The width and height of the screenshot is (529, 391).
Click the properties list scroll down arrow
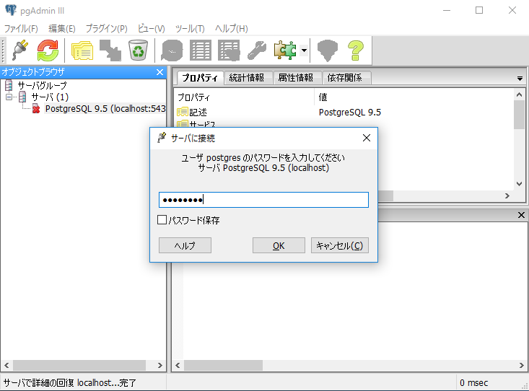pyautogui.click(x=519, y=184)
